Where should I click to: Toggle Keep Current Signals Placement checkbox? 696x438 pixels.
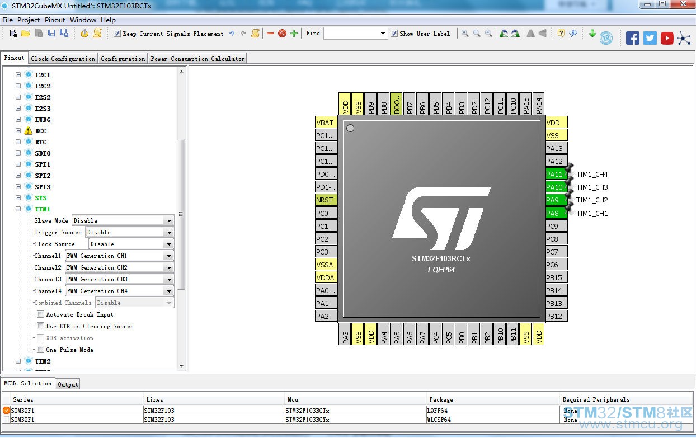click(117, 34)
